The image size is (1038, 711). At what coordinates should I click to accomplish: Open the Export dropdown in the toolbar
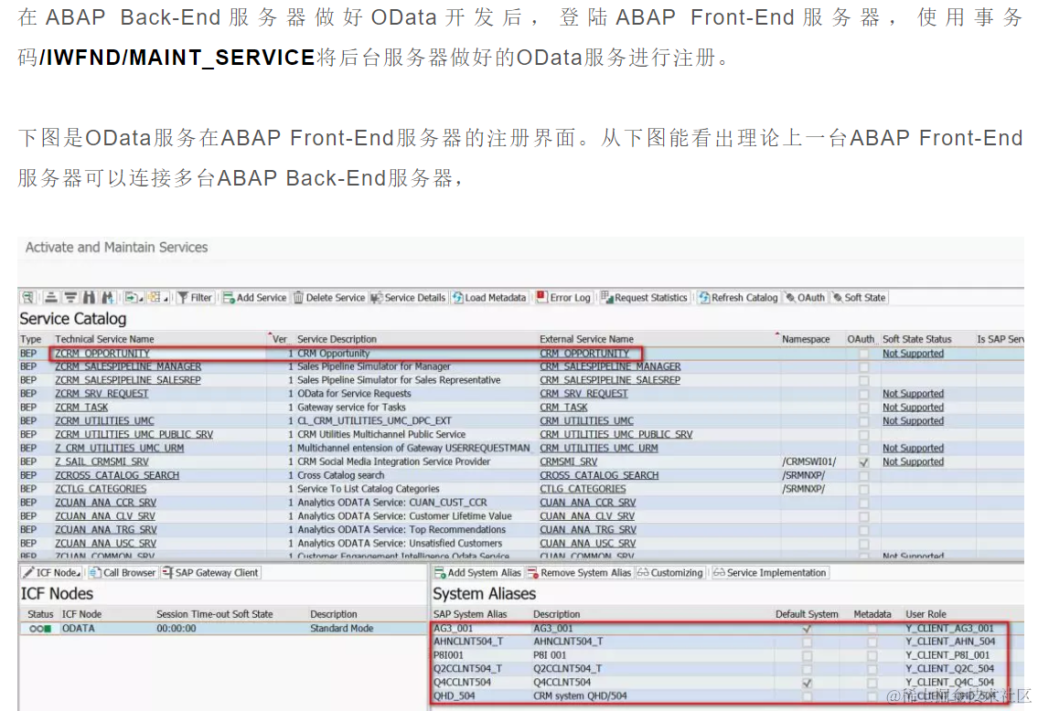tap(134, 298)
